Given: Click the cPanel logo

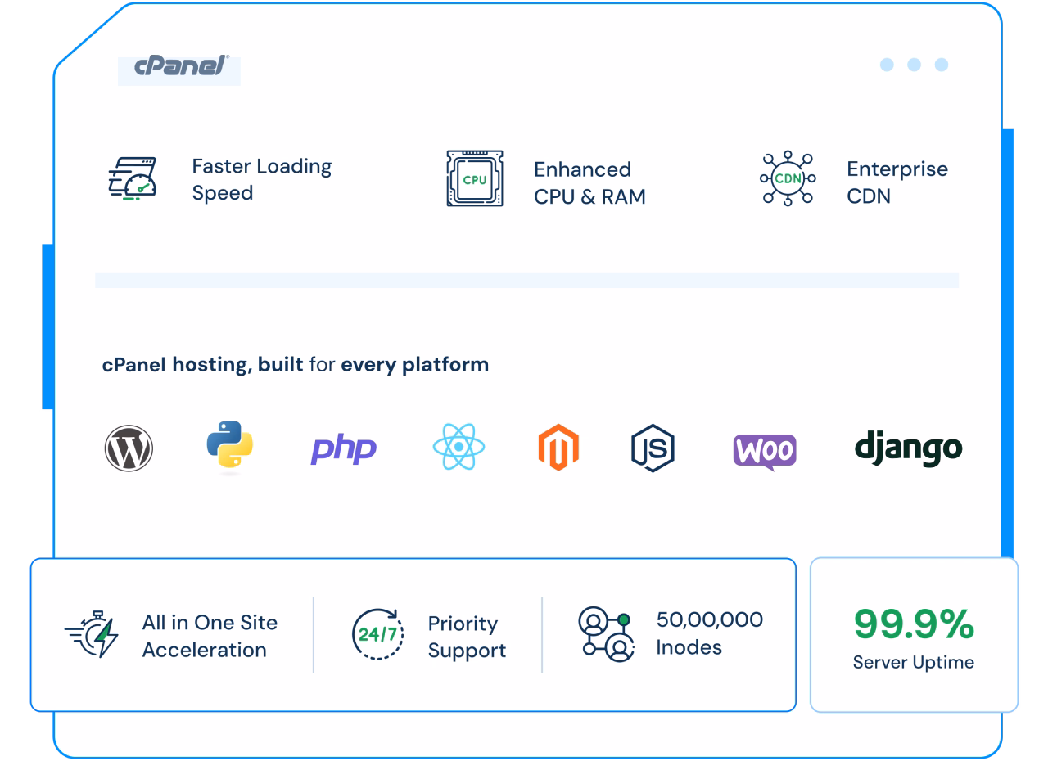Looking at the screenshot, I should click(x=180, y=67).
